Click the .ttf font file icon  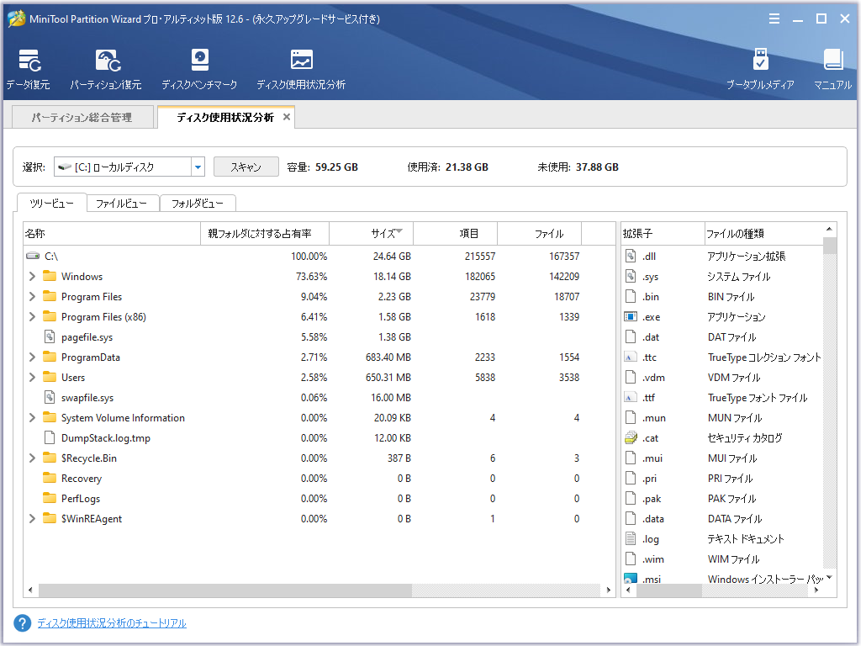(x=631, y=397)
